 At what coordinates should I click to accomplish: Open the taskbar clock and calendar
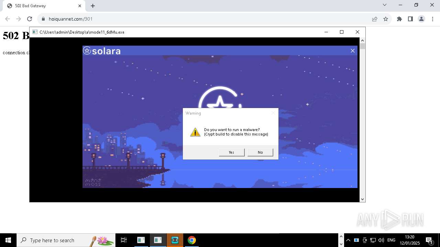[410, 240]
